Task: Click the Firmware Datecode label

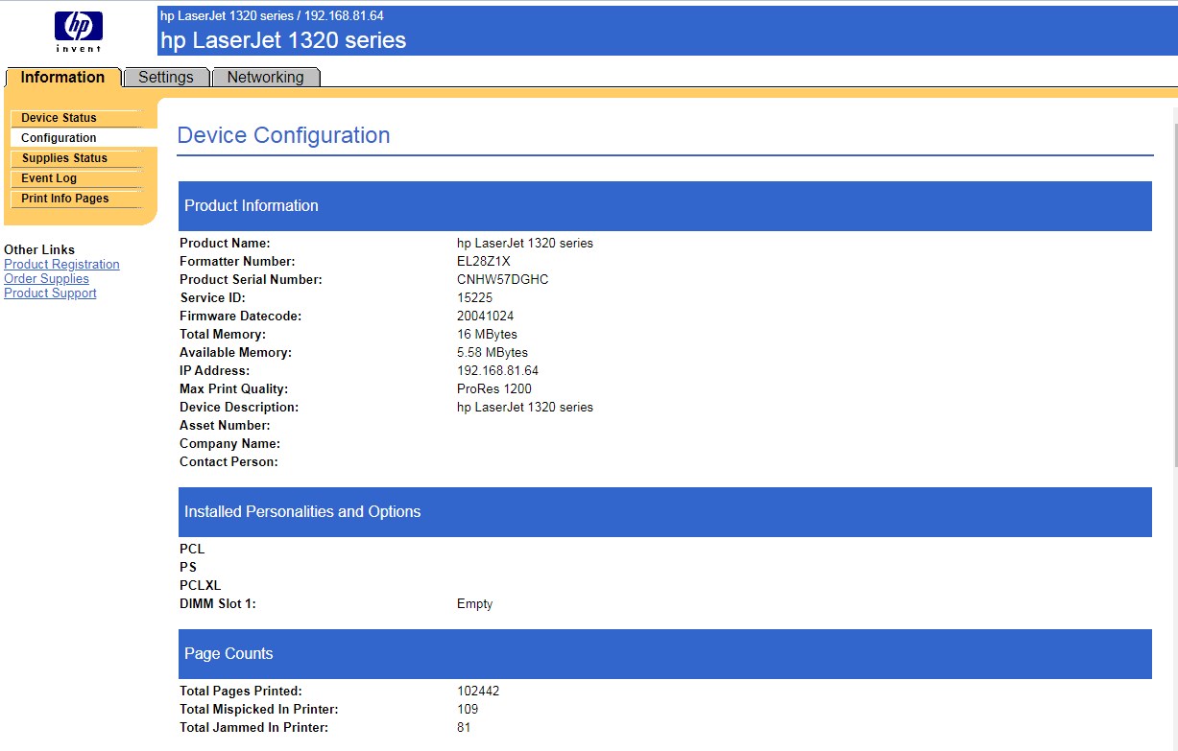Action: [x=240, y=317]
